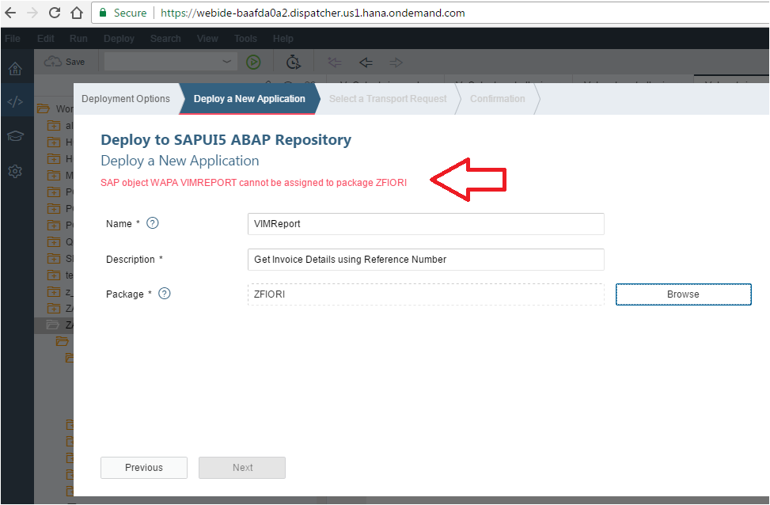This screenshot has width=770, height=505.
Task: Click the green Secure padlock icon
Action: [103, 13]
